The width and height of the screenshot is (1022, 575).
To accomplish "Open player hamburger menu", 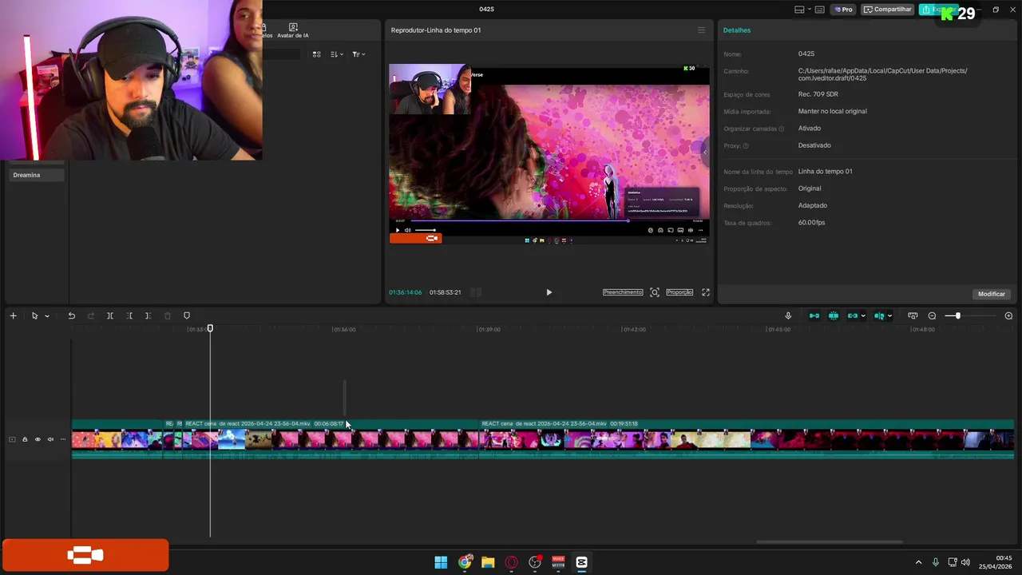I will pyautogui.click(x=701, y=30).
